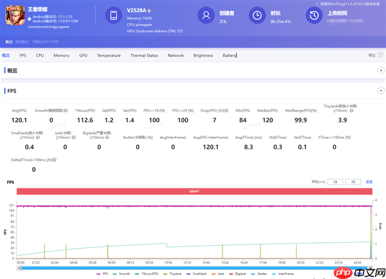
Task: Go to the Thermal Status tab
Action: coord(143,56)
